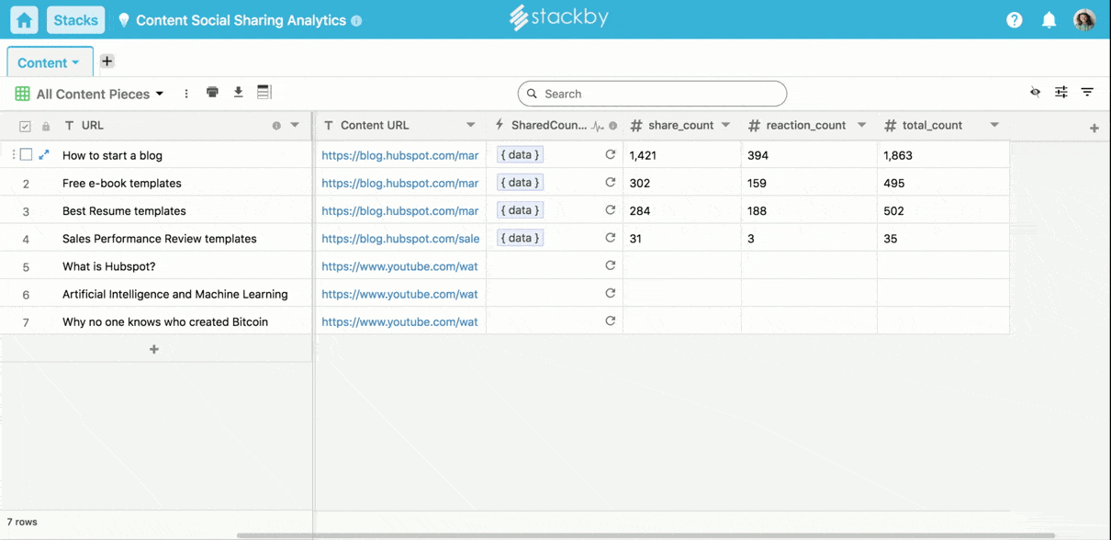Click the download export icon

tap(238, 93)
